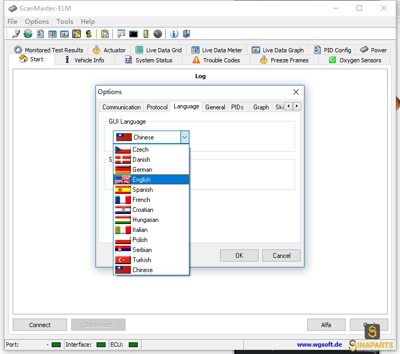Collapse the GUI Language dropdown arrow
The width and height of the screenshot is (400, 354).
click(185, 137)
